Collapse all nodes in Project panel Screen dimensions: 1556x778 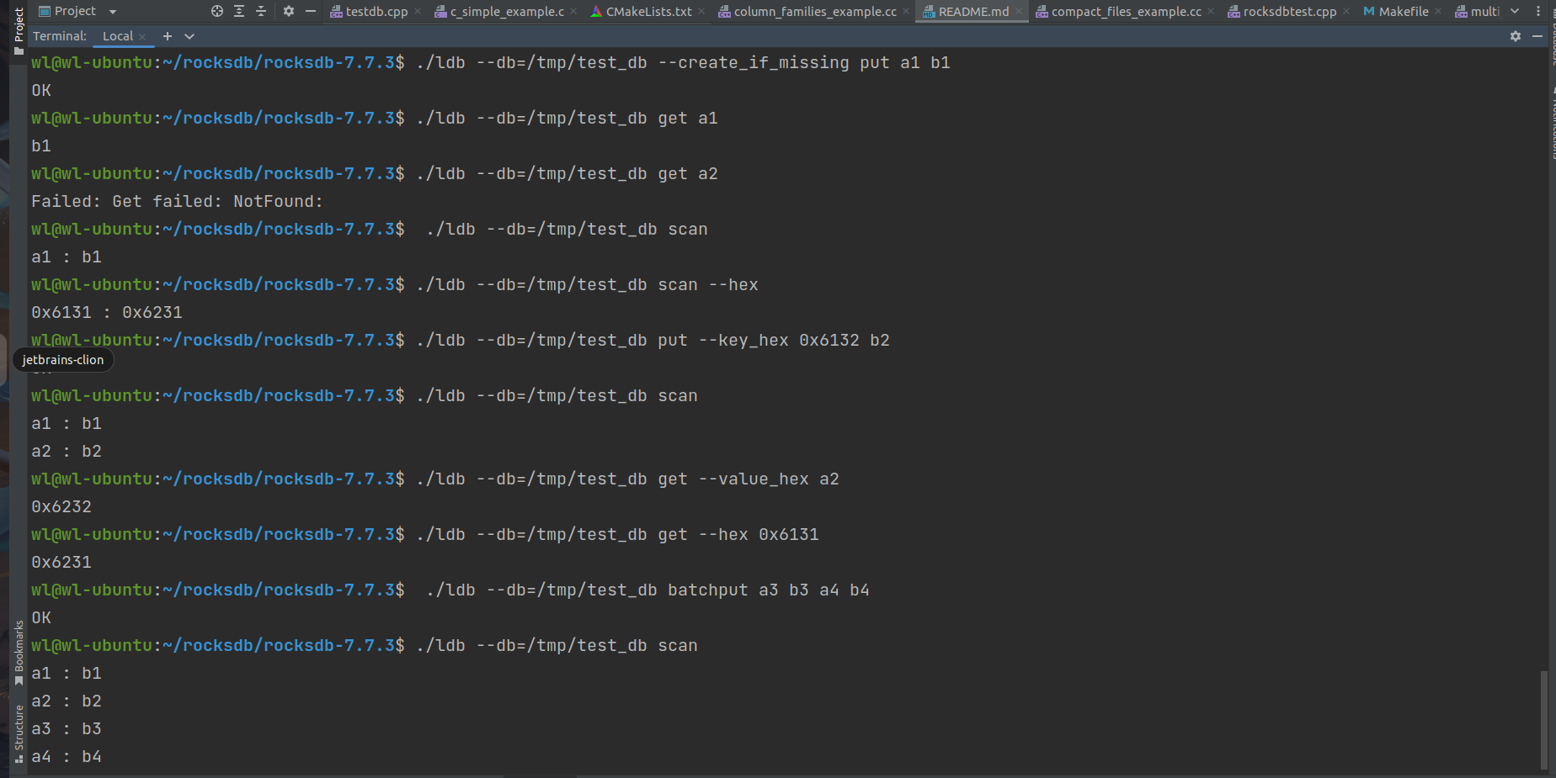click(x=260, y=11)
